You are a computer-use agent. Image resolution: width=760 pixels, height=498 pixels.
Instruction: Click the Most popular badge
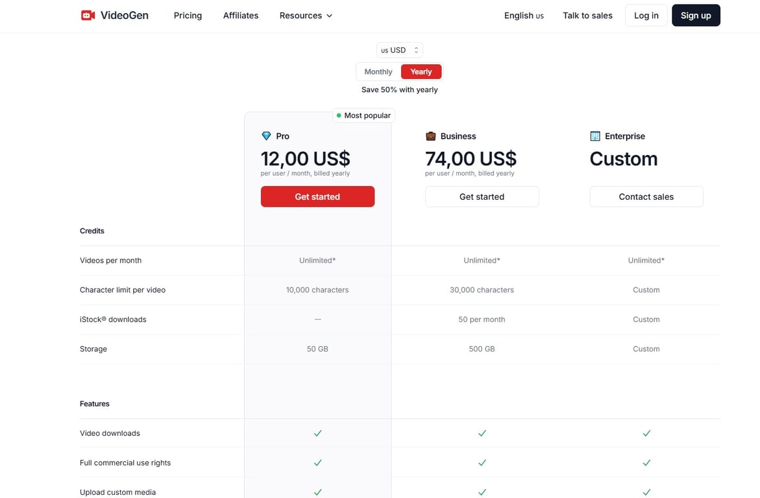[363, 115]
